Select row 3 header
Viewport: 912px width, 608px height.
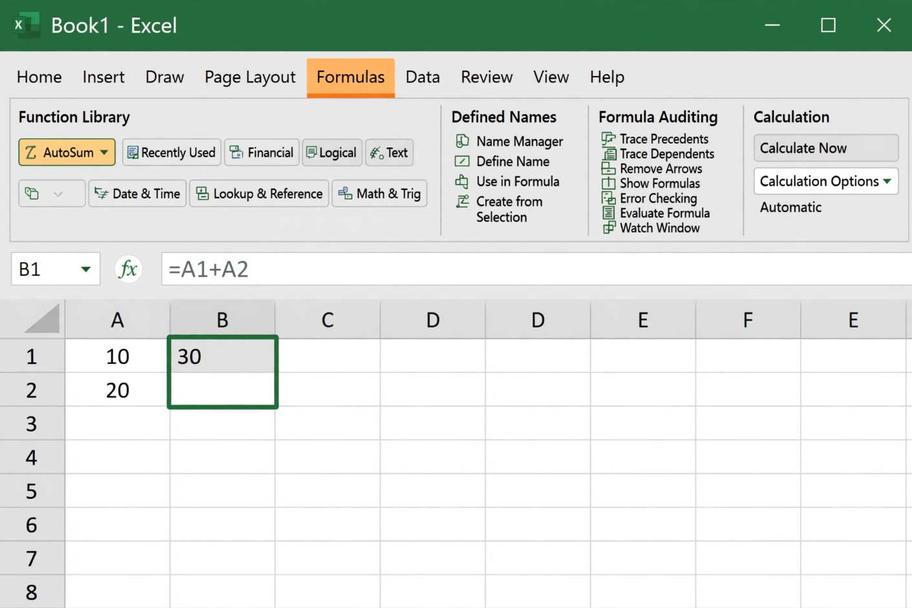coord(32,423)
